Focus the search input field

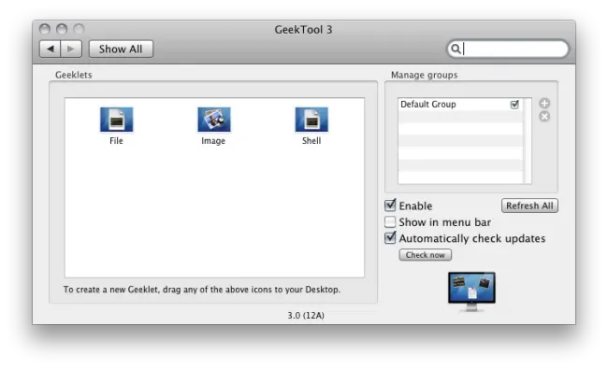[508, 50]
